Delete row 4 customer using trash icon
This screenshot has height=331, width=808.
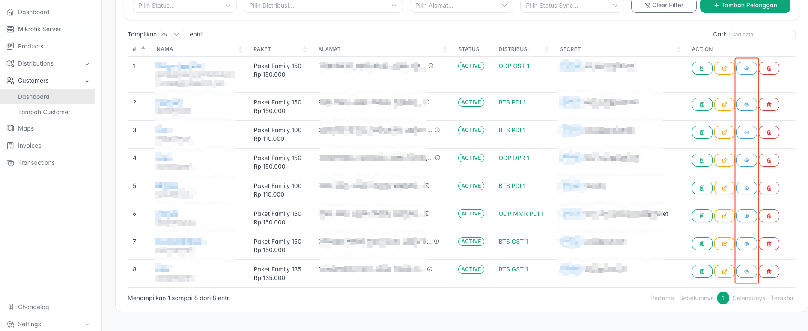tap(769, 160)
